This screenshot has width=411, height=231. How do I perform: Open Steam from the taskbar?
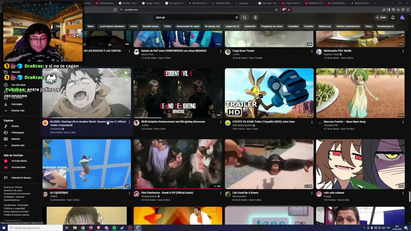pyautogui.click(x=122, y=228)
